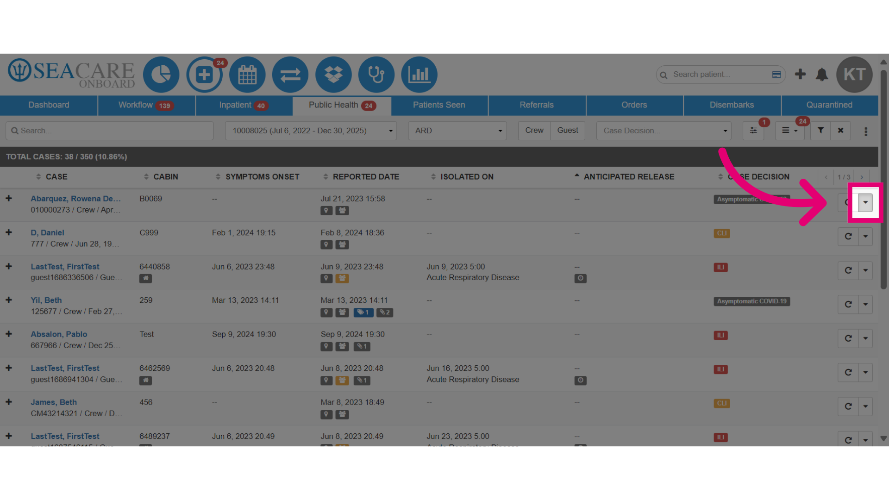Click refresh icon in D, Daniel row
This screenshot has height=500, width=889.
pyautogui.click(x=848, y=237)
